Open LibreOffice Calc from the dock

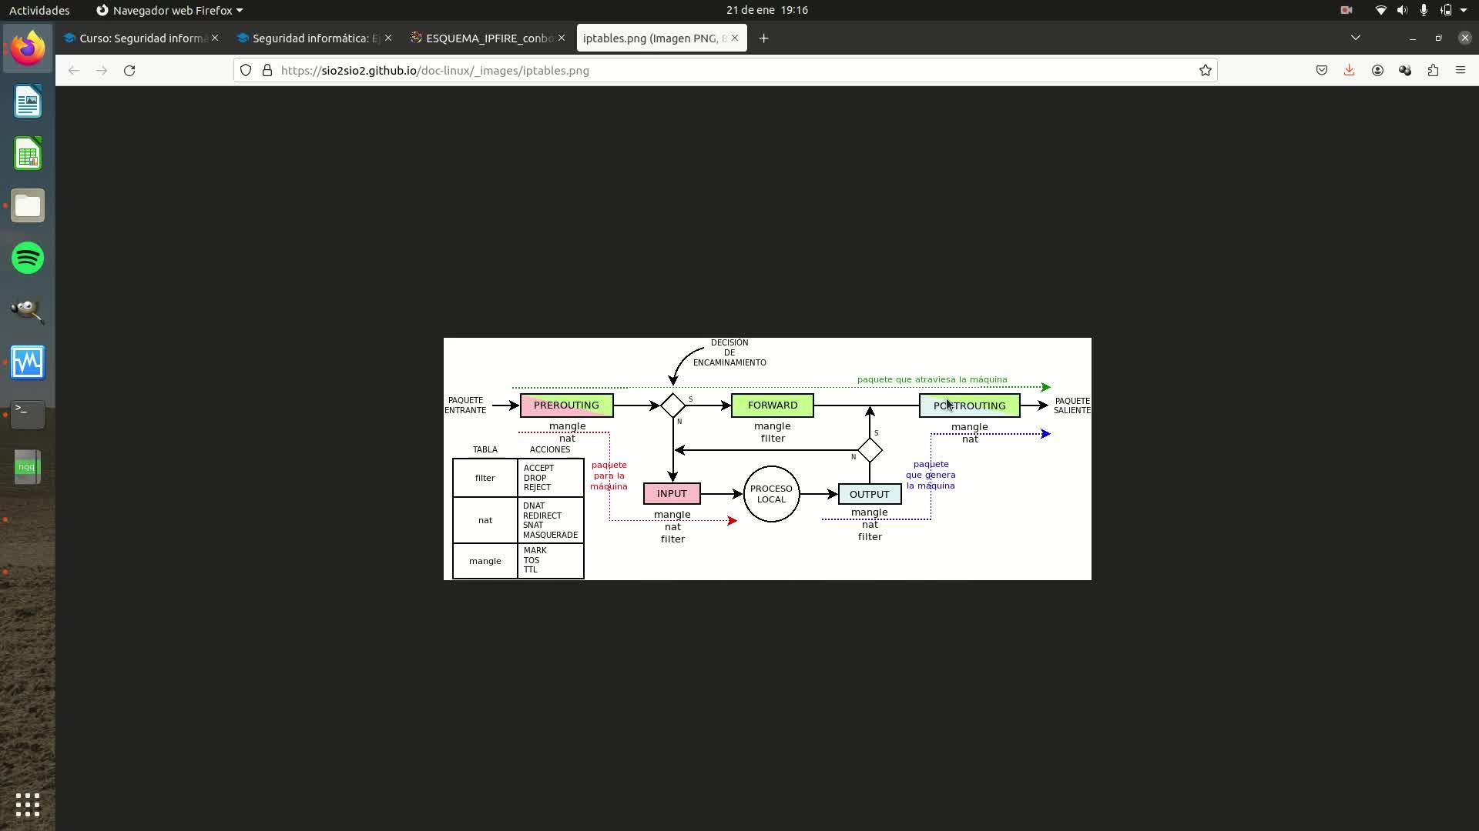[x=28, y=154]
